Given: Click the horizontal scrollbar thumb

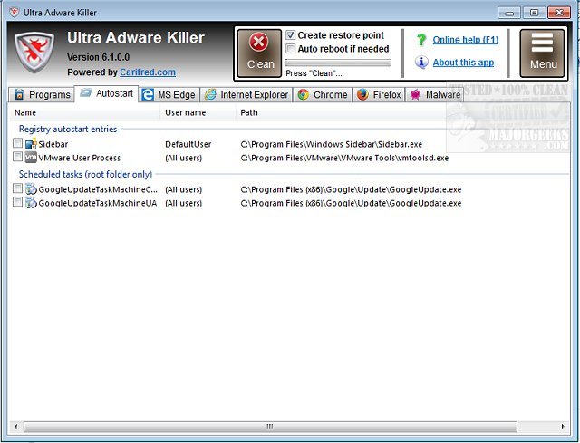Looking at the screenshot, I should [270, 427].
